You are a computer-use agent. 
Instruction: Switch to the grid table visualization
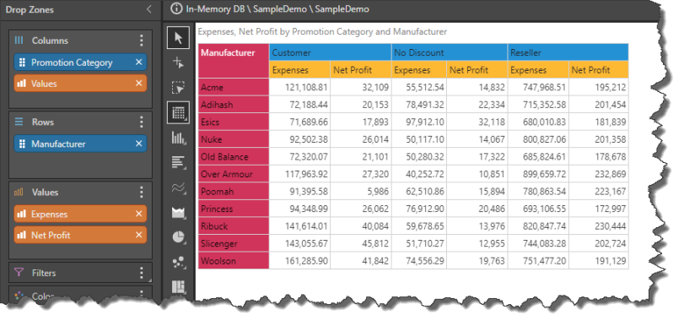pyautogui.click(x=178, y=113)
